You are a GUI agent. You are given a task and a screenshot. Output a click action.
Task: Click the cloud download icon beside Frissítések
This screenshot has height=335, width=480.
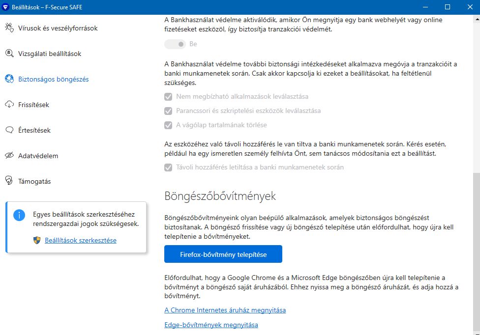[x=9, y=105]
